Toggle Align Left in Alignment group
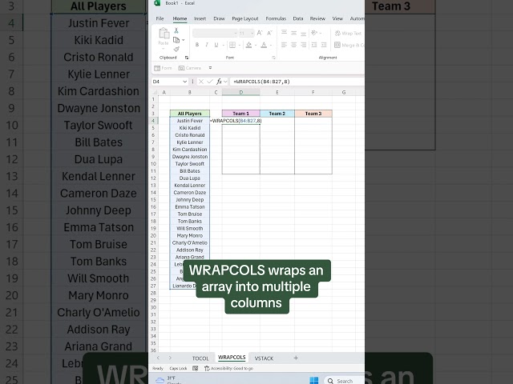Screen dimensions: 513x384 [x=284, y=45]
